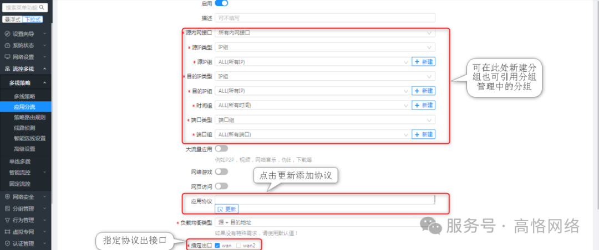Click the gauge icon beside 系统状态
The height and width of the screenshot is (250, 599).
(x=7, y=45)
